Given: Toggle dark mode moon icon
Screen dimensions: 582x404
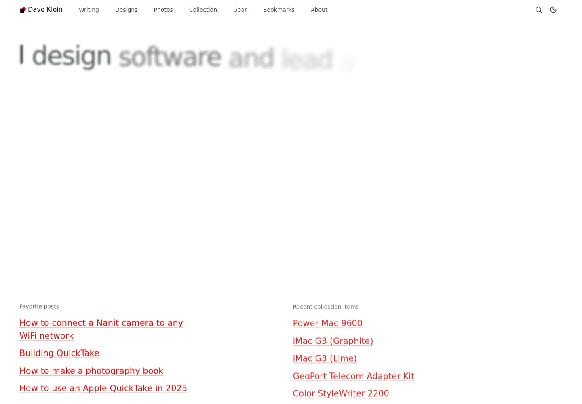Looking at the screenshot, I should click(x=553, y=10).
